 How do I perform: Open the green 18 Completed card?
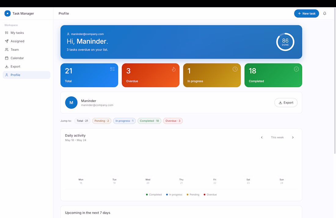273,75
